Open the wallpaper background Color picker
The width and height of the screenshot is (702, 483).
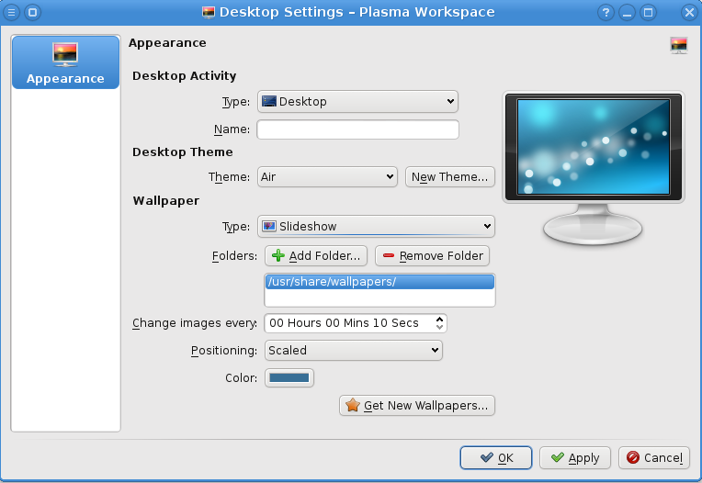pyautogui.click(x=289, y=378)
